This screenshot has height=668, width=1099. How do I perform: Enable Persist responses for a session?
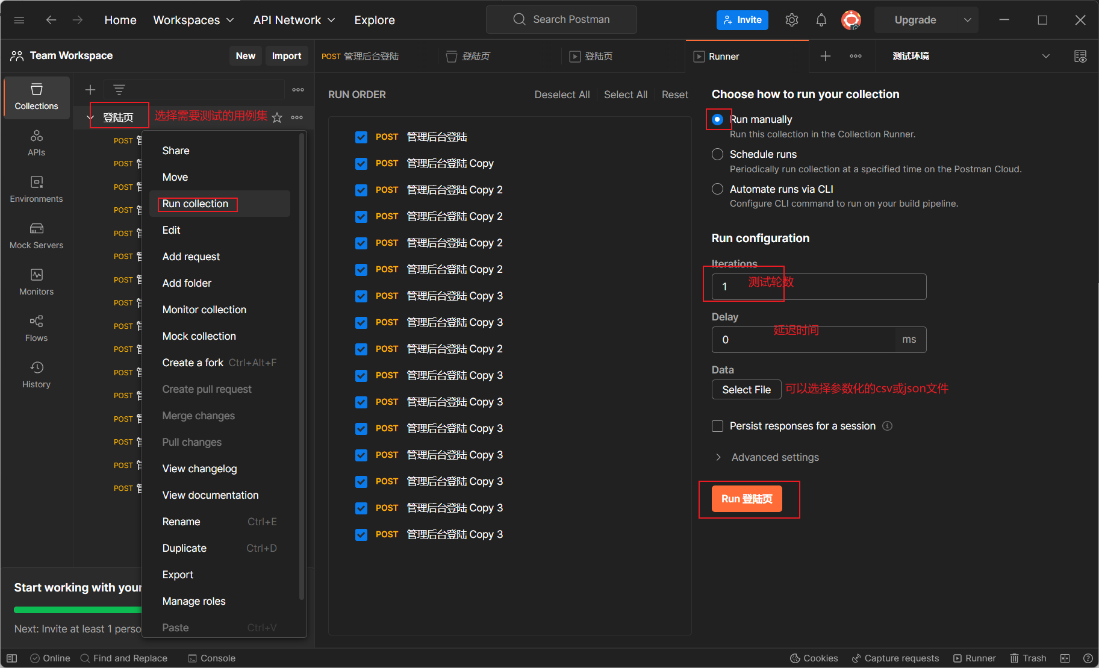click(717, 426)
